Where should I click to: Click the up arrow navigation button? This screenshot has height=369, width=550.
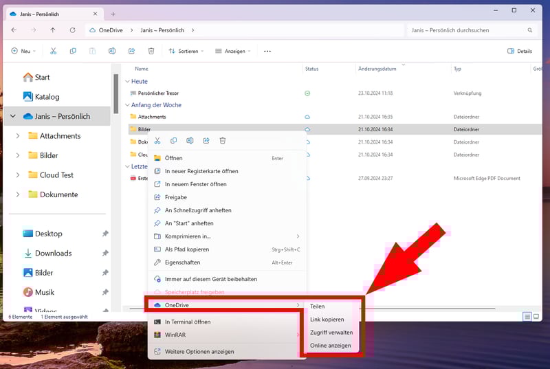(53, 30)
